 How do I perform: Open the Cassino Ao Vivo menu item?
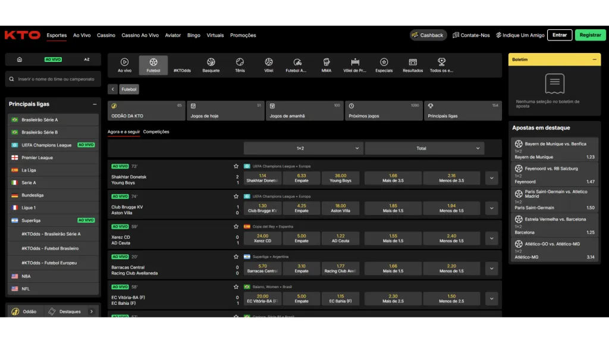click(140, 35)
